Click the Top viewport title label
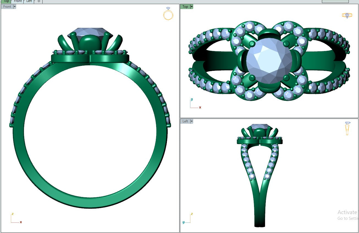 pyautogui.click(x=185, y=7)
